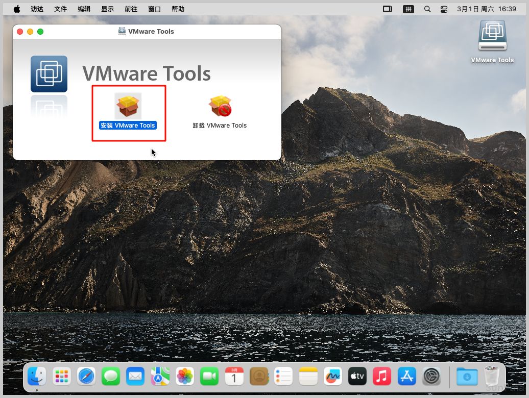This screenshot has width=529, height=398.
Task: Open Control Center from the menu bar
Action: (x=443, y=9)
